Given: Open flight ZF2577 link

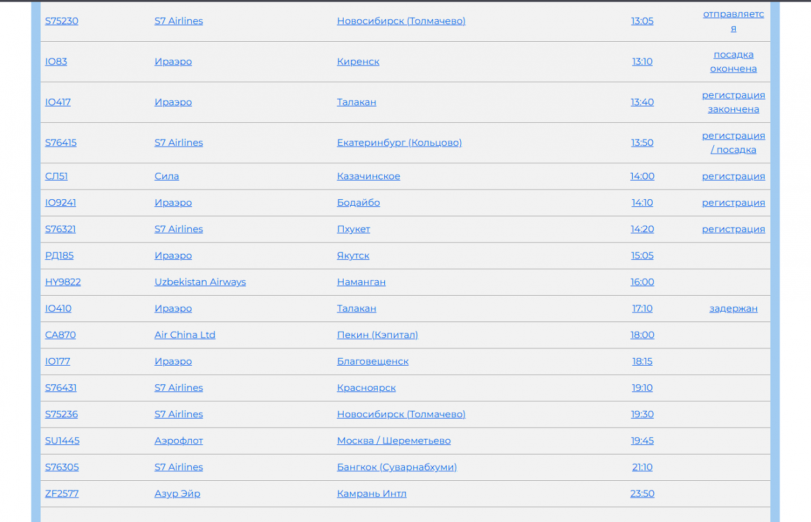Looking at the screenshot, I should (x=62, y=494).
